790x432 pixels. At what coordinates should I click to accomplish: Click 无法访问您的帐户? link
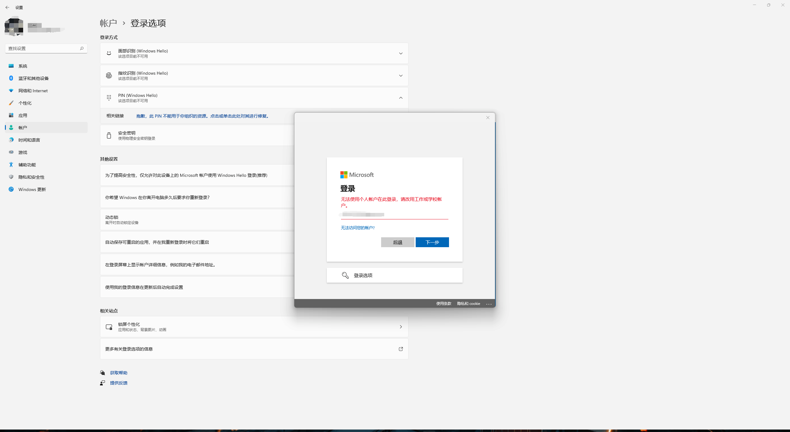[357, 228]
